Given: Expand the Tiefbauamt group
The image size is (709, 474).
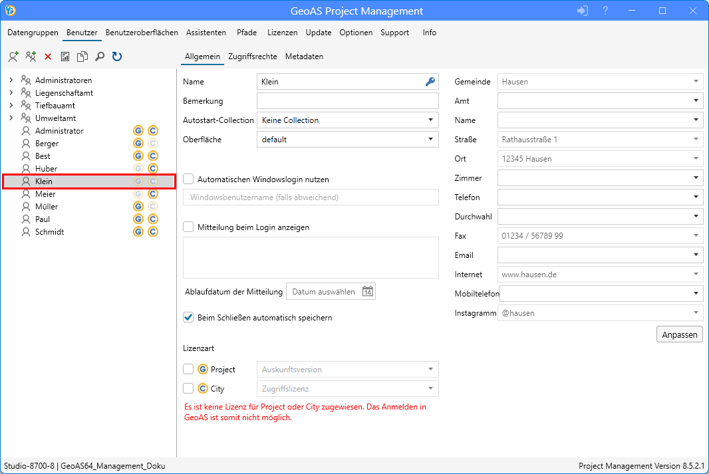Looking at the screenshot, I should pyautogui.click(x=11, y=106).
